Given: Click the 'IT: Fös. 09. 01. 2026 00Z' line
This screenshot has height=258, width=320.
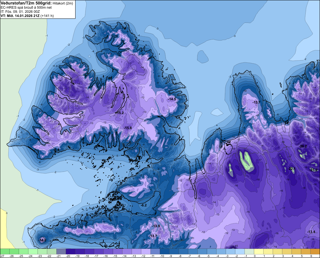Looking at the screenshot, I should coord(20,12).
